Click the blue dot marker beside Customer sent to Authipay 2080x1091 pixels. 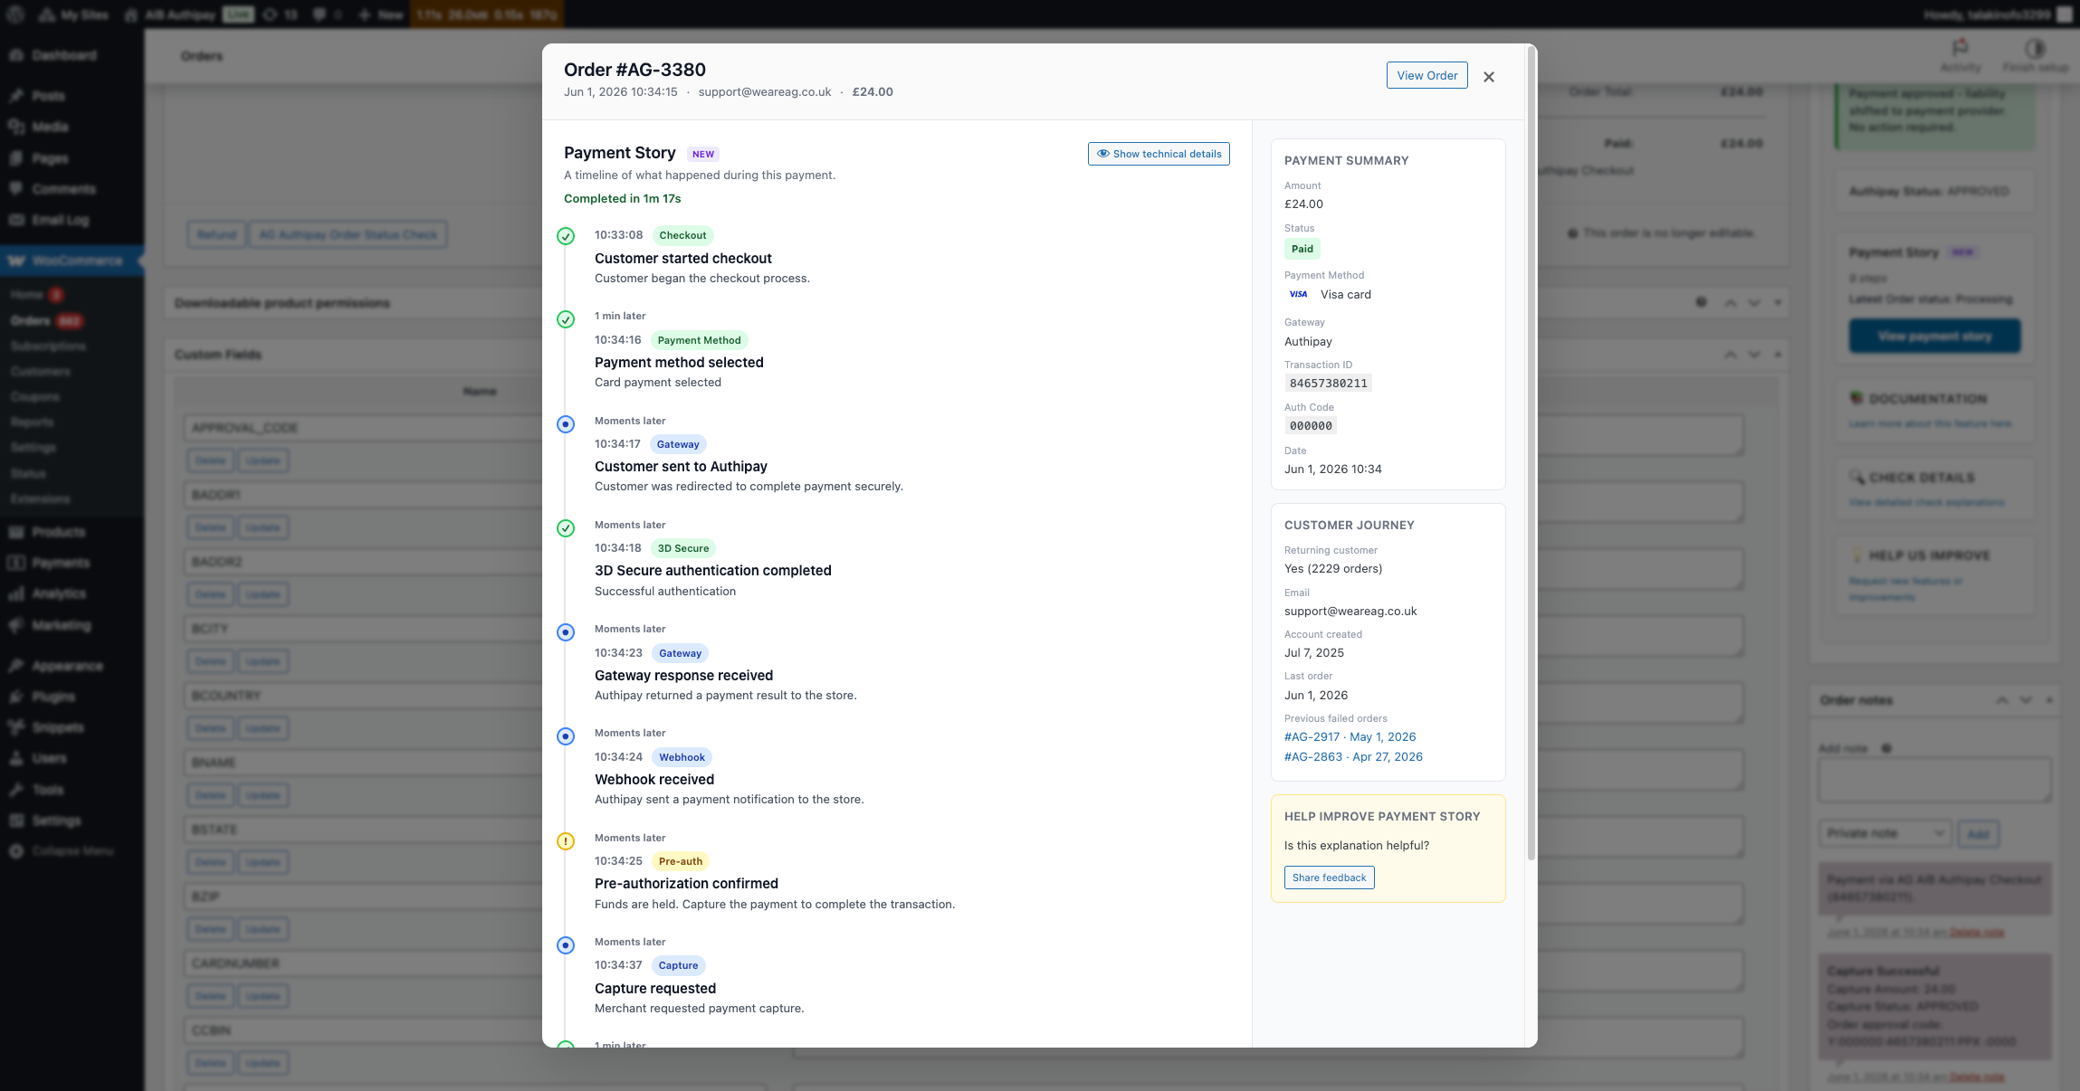click(x=566, y=424)
